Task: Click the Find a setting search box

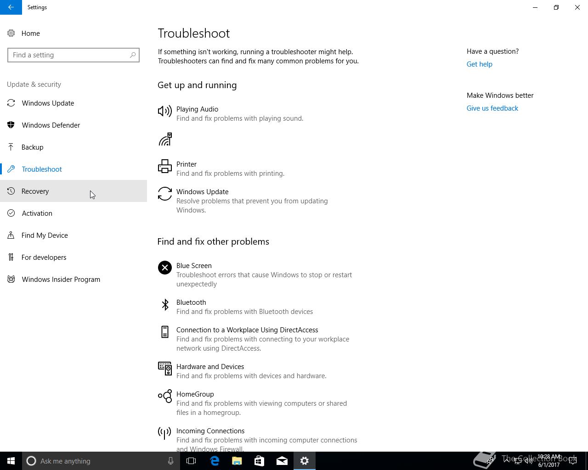Action: click(x=73, y=55)
